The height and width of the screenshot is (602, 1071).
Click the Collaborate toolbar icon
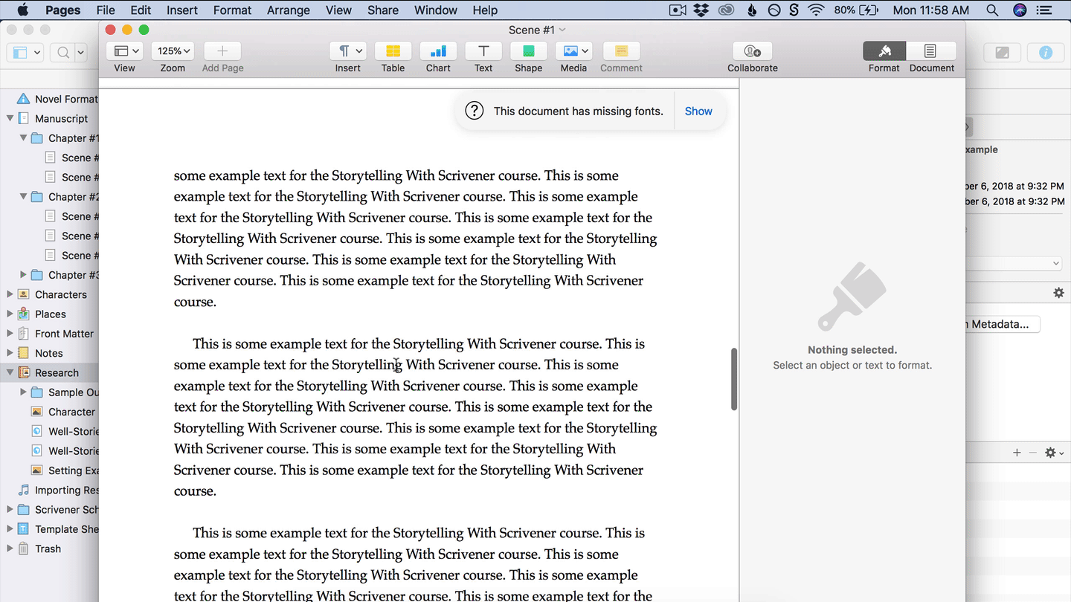(x=753, y=51)
